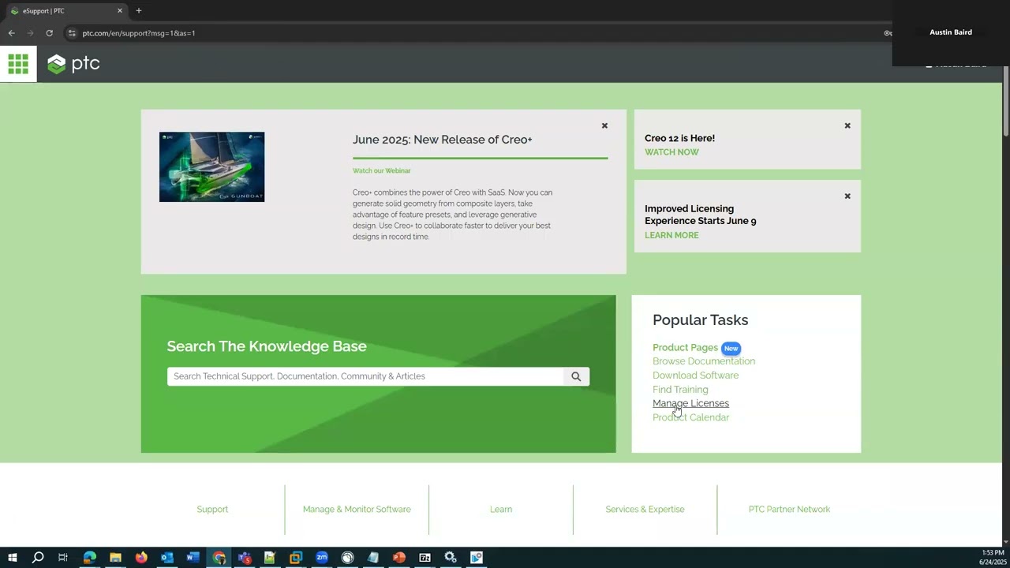Dismiss the Improved Licensing Experience card
The image size is (1010, 568).
pos(847,196)
